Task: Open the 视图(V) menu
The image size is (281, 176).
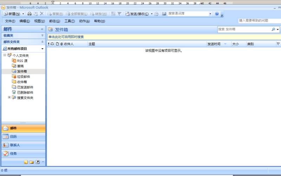Action: point(39,21)
